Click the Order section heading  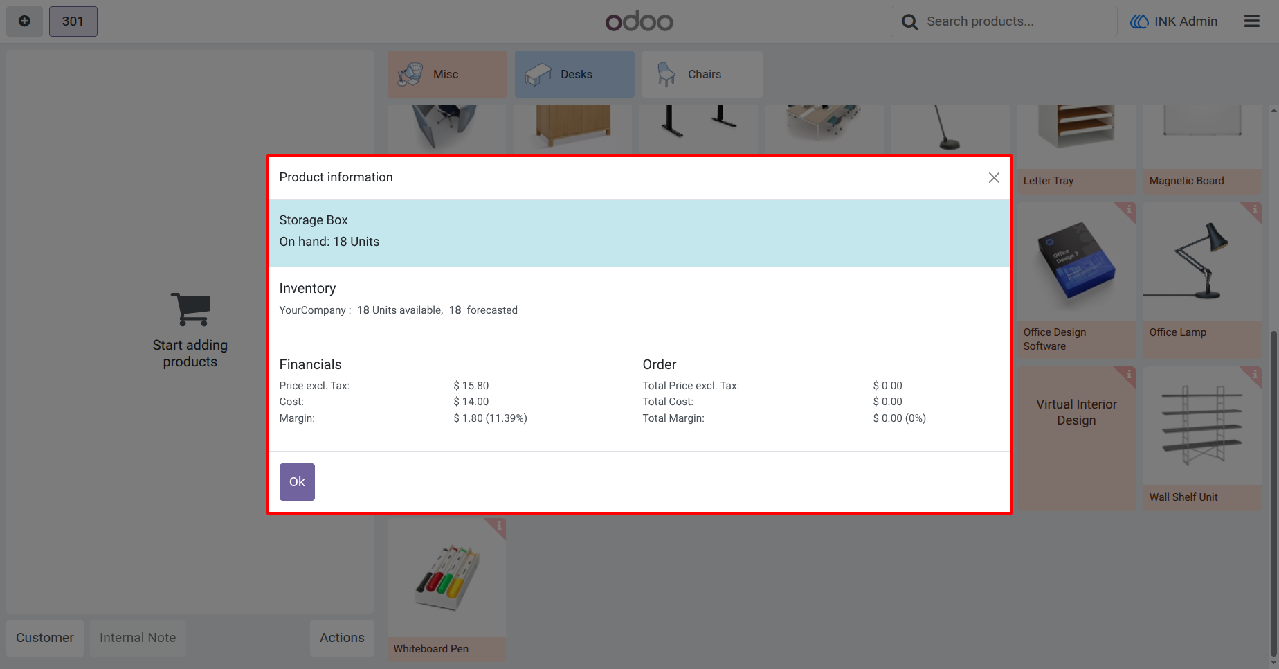(x=660, y=365)
